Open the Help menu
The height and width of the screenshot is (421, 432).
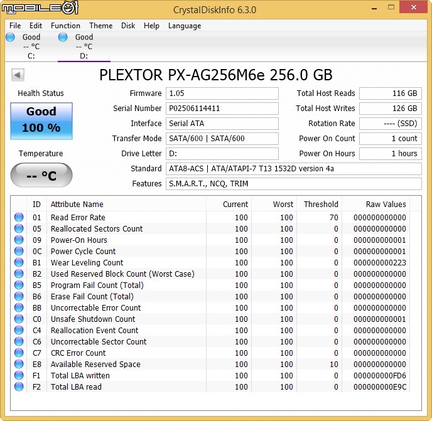click(151, 26)
